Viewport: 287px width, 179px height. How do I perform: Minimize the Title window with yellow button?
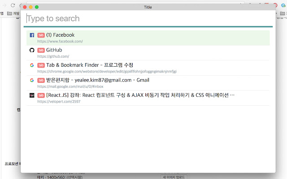tap(31, 7)
